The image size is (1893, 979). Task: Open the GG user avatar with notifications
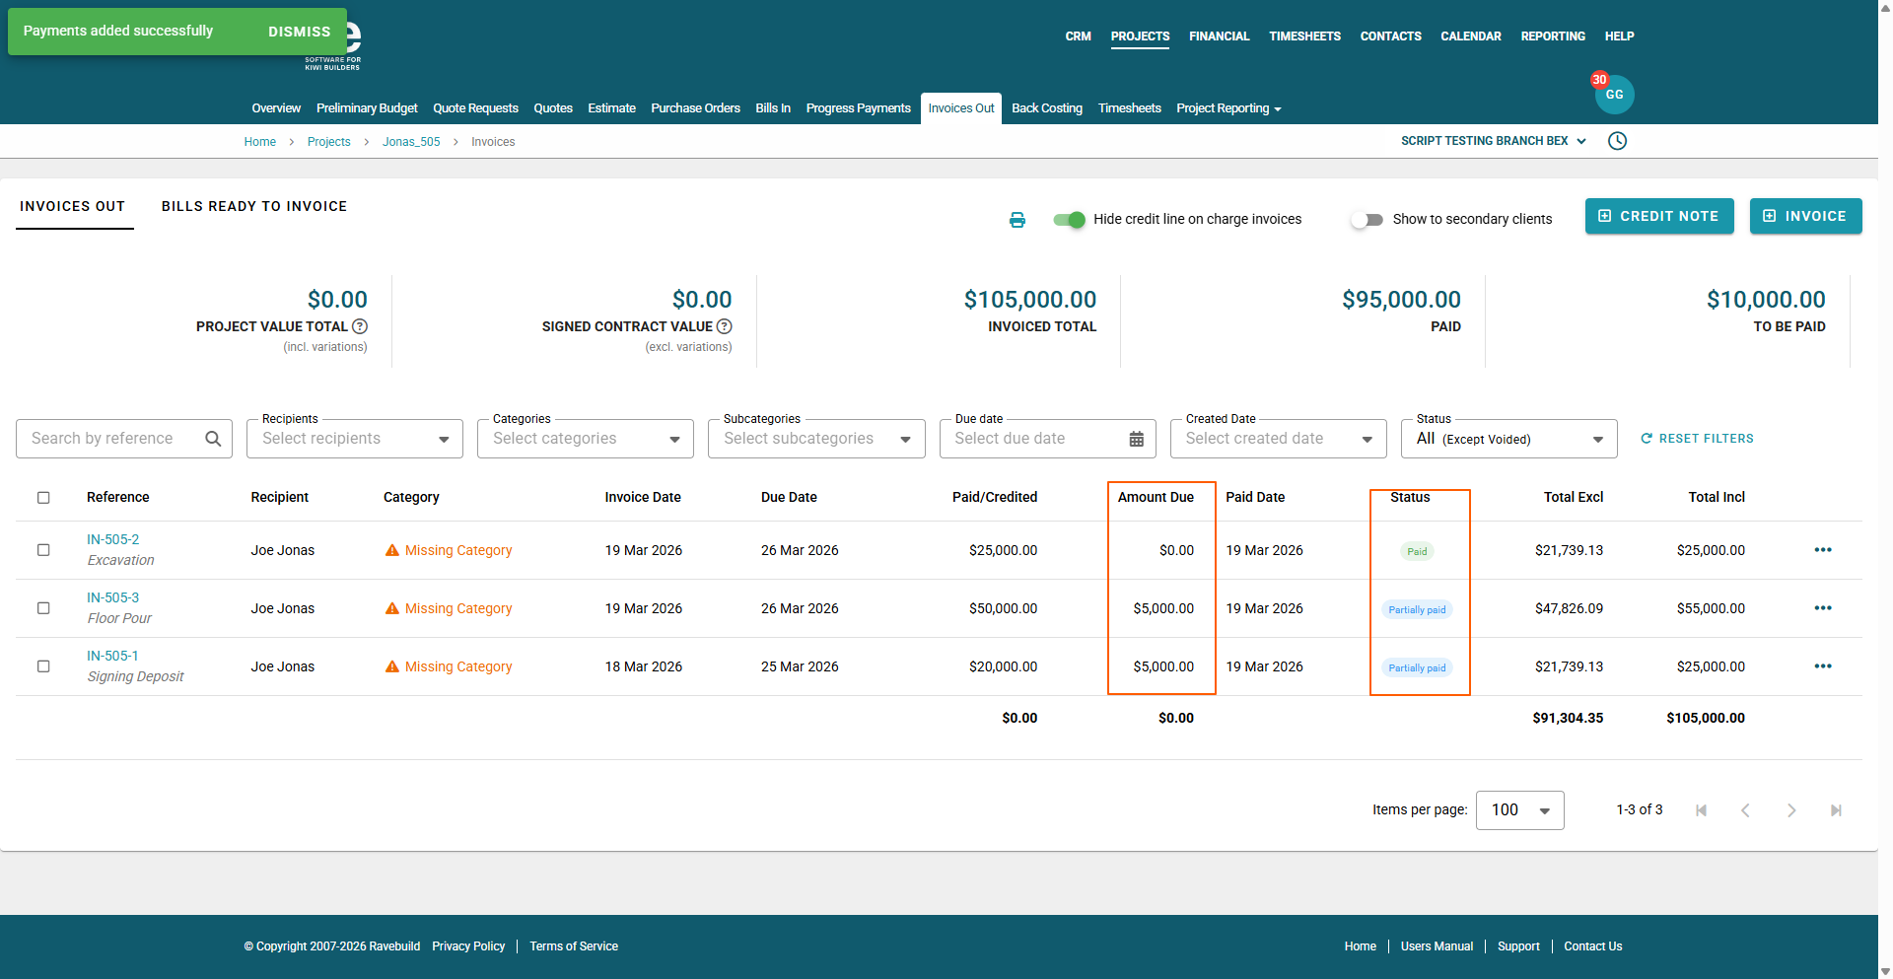(x=1614, y=95)
